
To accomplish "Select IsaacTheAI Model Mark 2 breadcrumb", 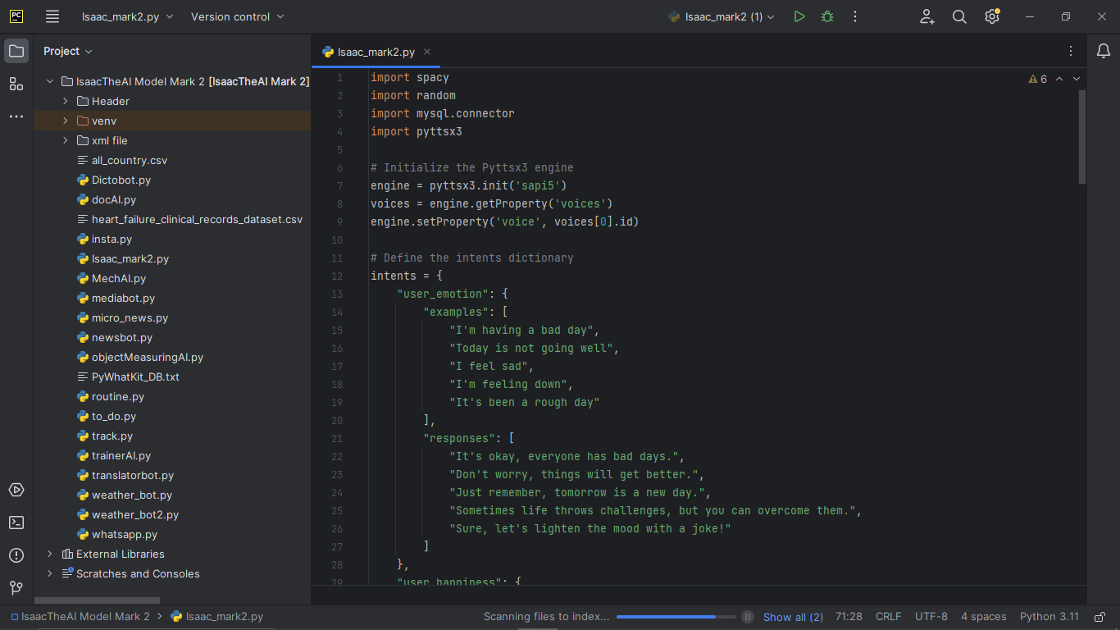I will pyautogui.click(x=80, y=617).
